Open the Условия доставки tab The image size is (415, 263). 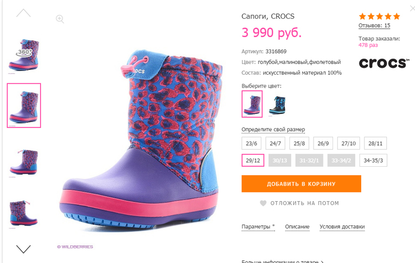pyautogui.click(x=342, y=227)
